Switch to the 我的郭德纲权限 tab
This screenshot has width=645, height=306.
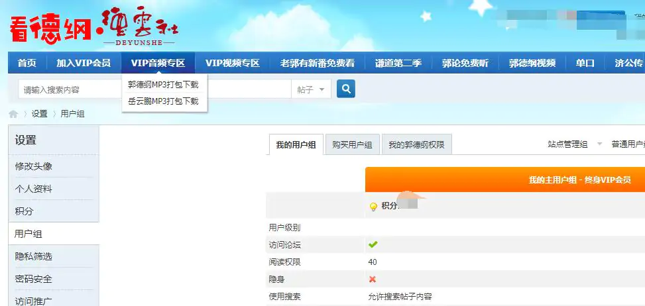coord(417,144)
